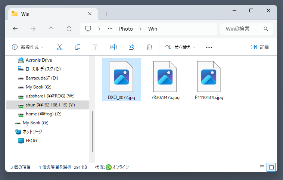Screen dimensions: 283x180
Task: Open the 新規作成 new item dropdown
Action: (x=28, y=47)
